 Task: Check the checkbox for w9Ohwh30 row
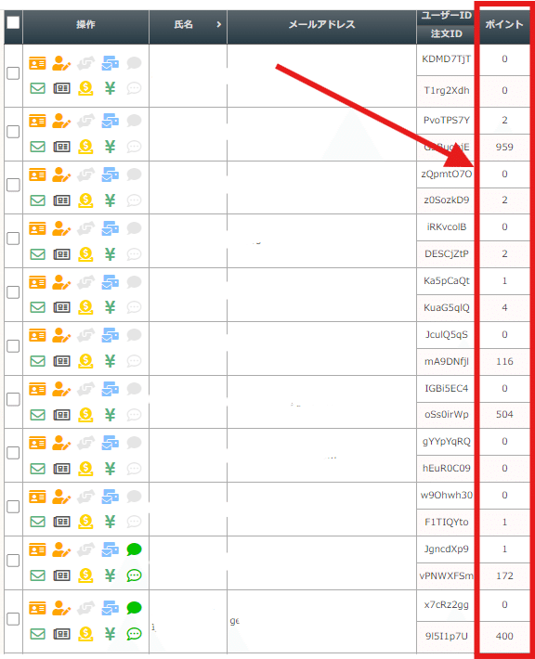13,507
